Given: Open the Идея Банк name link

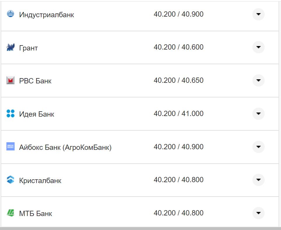Looking at the screenshot, I should pos(36,114).
